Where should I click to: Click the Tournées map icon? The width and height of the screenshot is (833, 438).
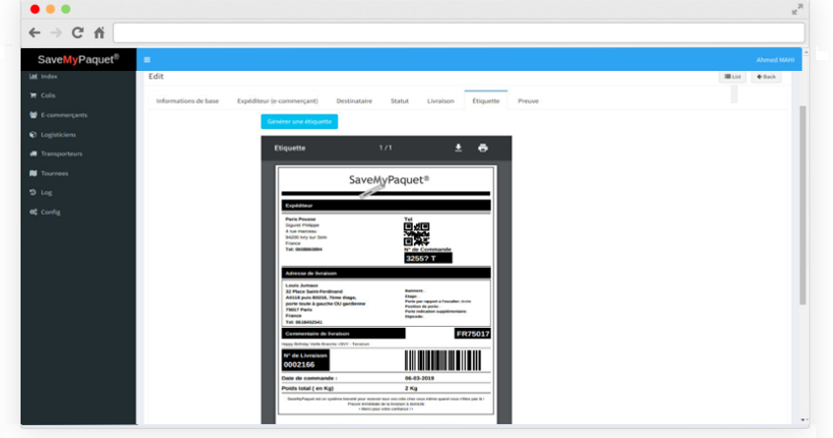pyautogui.click(x=32, y=173)
